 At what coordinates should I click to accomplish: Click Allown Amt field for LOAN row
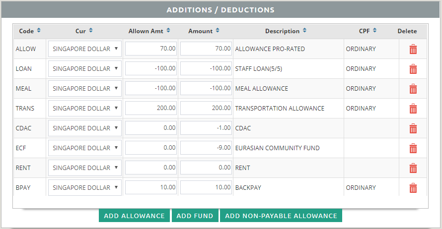pos(151,68)
